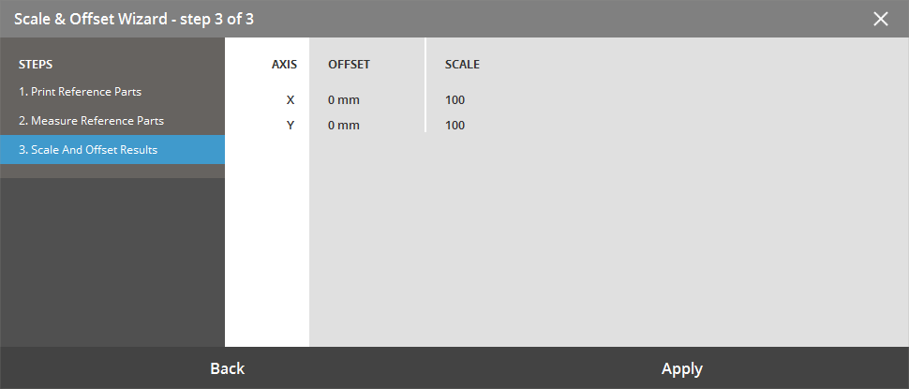The height and width of the screenshot is (389, 909).
Task: Click the Back button
Action: point(227,368)
